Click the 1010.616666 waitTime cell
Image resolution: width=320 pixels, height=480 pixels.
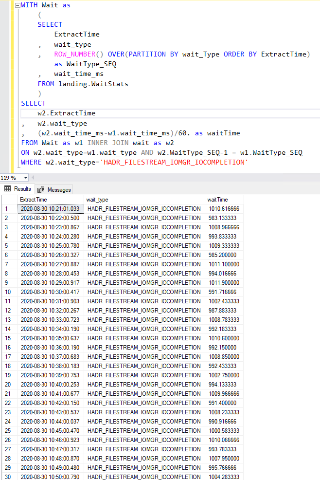coord(224,209)
